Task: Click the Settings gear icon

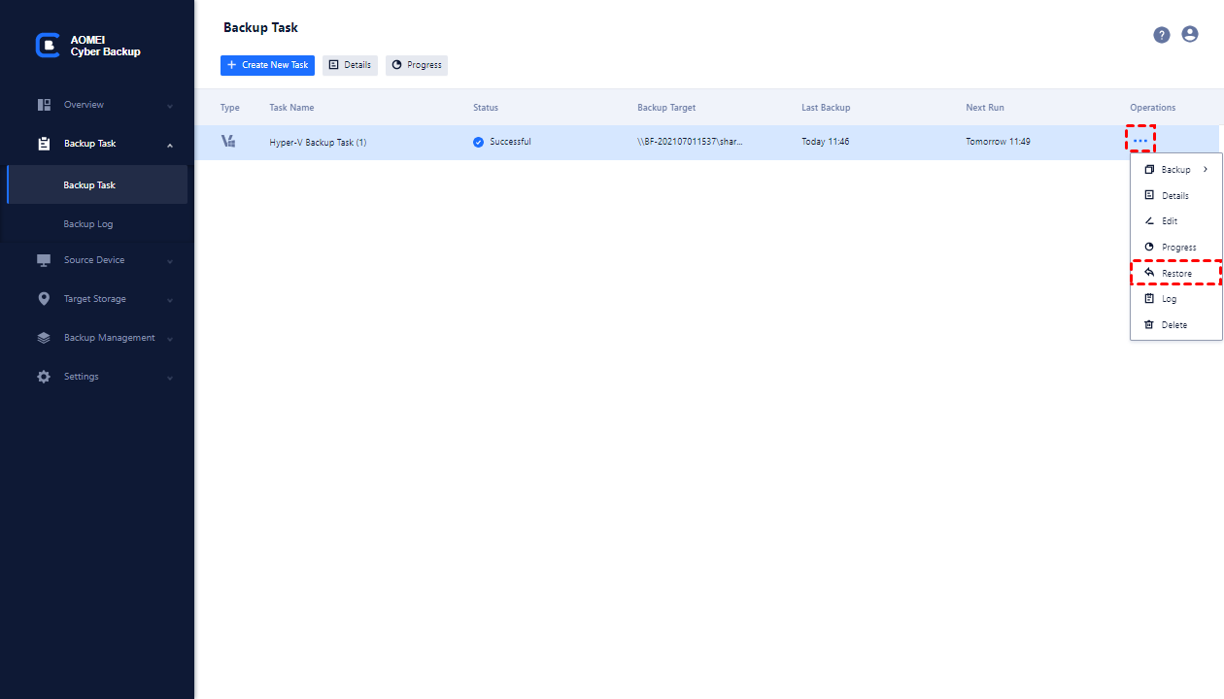Action: click(x=44, y=377)
